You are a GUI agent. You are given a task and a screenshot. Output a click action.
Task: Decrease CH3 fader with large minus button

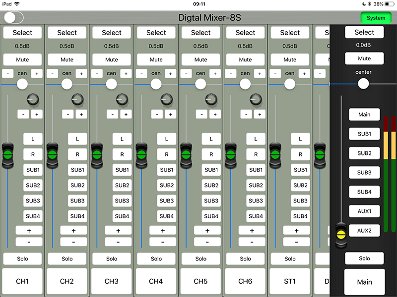coord(118,242)
